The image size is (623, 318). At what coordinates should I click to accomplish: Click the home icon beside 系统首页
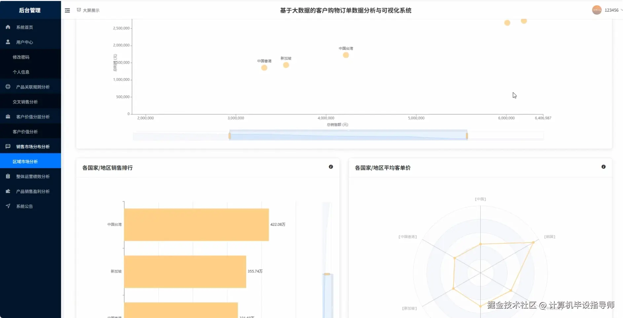click(8, 27)
